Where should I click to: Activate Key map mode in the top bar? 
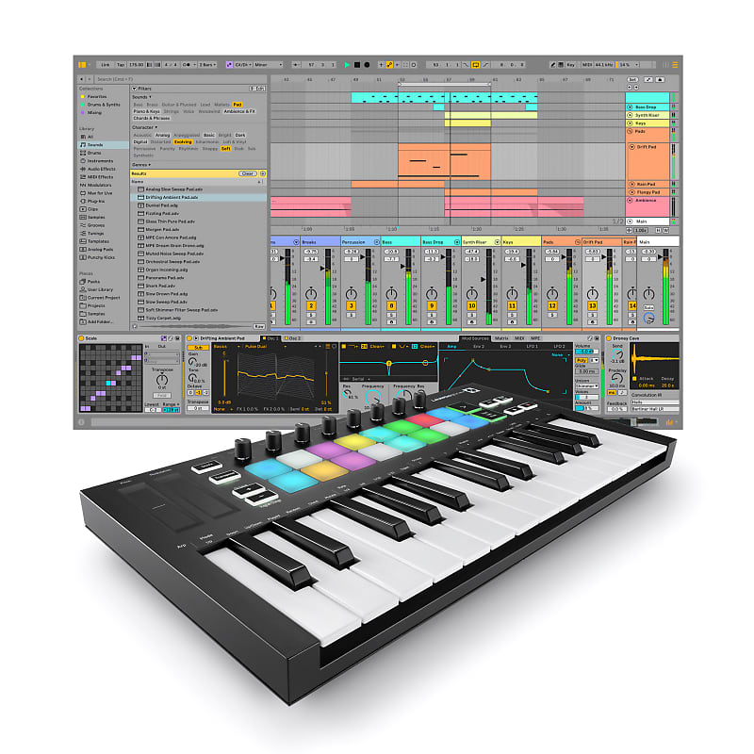pos(569,65)
